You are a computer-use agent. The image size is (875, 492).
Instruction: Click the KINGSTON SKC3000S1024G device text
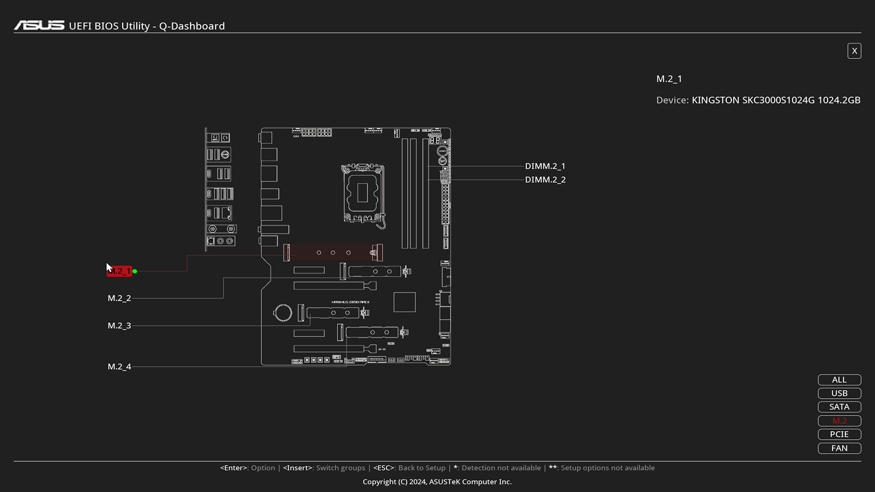pyautogui.click(x=776, y=100)
